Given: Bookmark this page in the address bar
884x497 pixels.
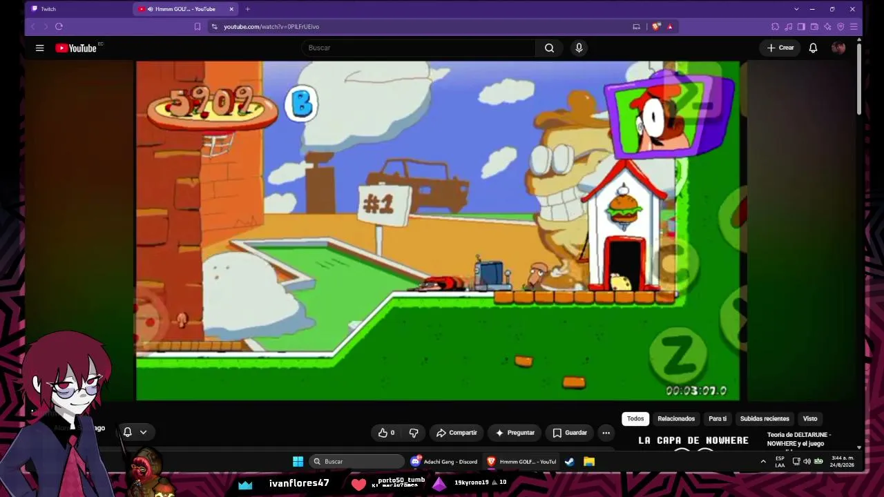Looking at the screenshot, I should (198, 26).
